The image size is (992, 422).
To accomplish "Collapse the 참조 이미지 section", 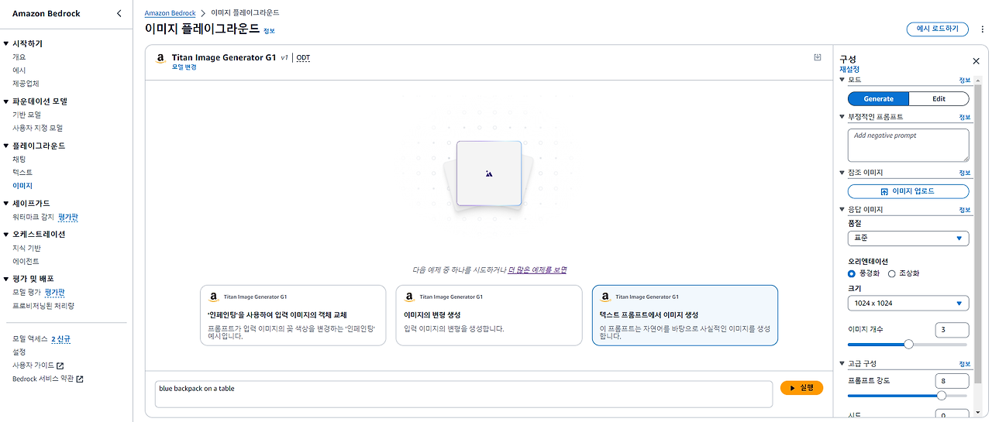I will pyautogui.click(x=843, y=173).
